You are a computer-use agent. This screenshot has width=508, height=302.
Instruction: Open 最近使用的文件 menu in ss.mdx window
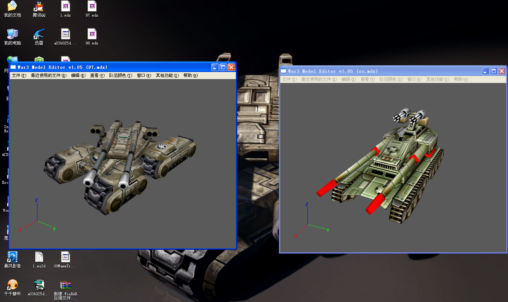pos(319,79)
